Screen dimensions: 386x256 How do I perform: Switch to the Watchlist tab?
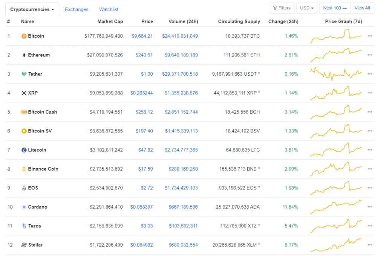[x=109, y=9]
